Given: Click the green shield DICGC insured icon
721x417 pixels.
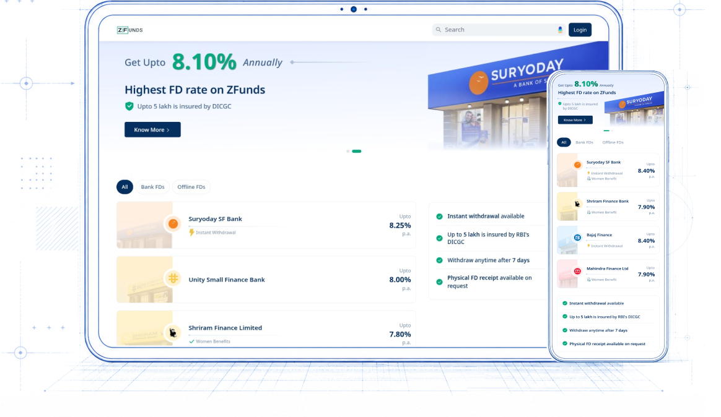Looking at the screenshot, I should click(x=129, y=106).
